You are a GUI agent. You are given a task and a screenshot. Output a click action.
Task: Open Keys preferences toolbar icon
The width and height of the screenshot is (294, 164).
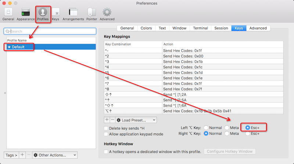tap(55, 14)
